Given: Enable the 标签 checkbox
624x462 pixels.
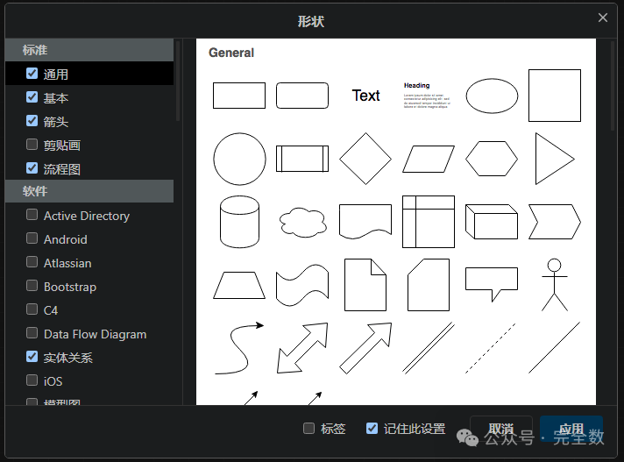Looking at the screenshot, I should pos(308,429).
